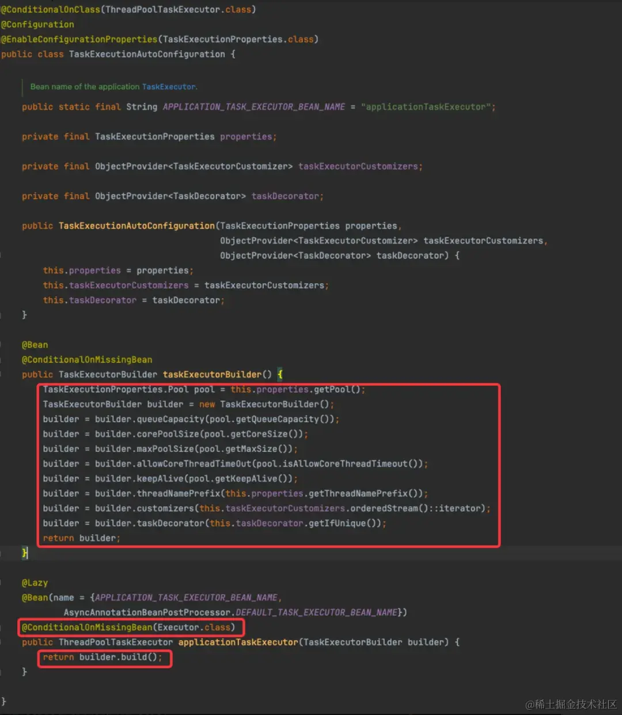Click the constructor parameter line with ObjectProvider<TaskExecutorCustomizer>

(384, 241)
